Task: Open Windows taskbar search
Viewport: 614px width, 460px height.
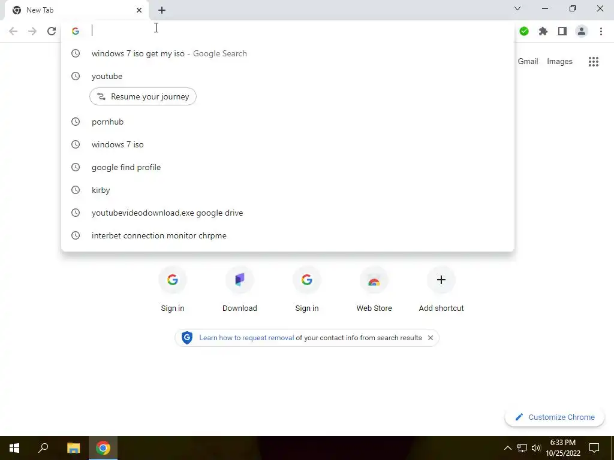Action: click(43, 448)
